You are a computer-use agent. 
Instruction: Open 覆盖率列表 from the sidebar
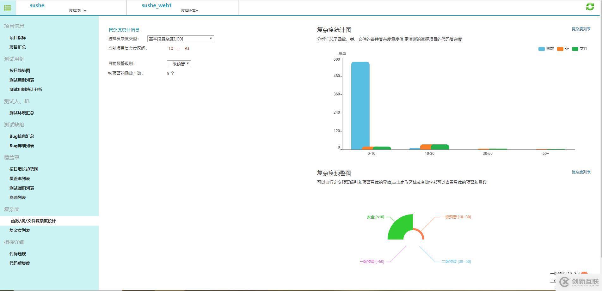(x=20, y=179)
